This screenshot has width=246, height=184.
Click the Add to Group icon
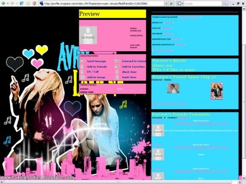pyautogui.click(x=82, y=77)
